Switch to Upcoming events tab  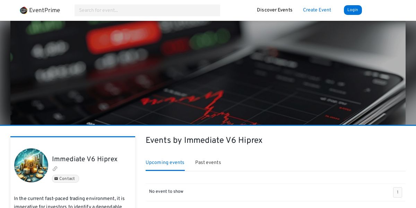click(165, 163)
